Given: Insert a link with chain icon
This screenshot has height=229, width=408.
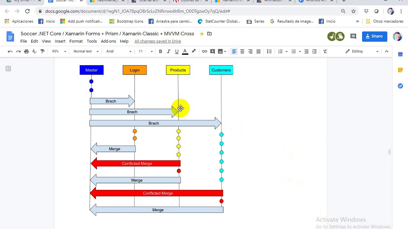Looking at the screenshot, I should pyautogui.click(x=205, y=51).
